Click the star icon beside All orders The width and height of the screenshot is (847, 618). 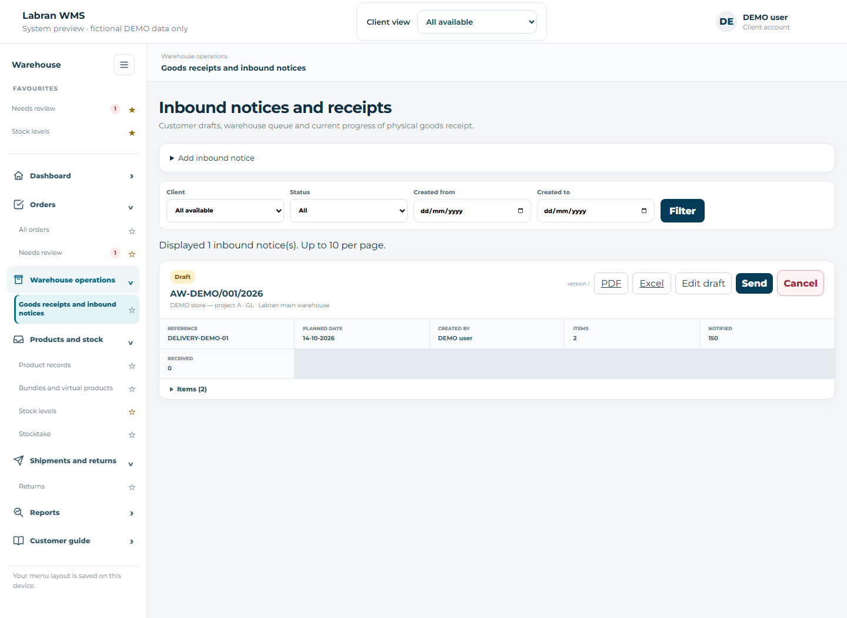[132, 231]
